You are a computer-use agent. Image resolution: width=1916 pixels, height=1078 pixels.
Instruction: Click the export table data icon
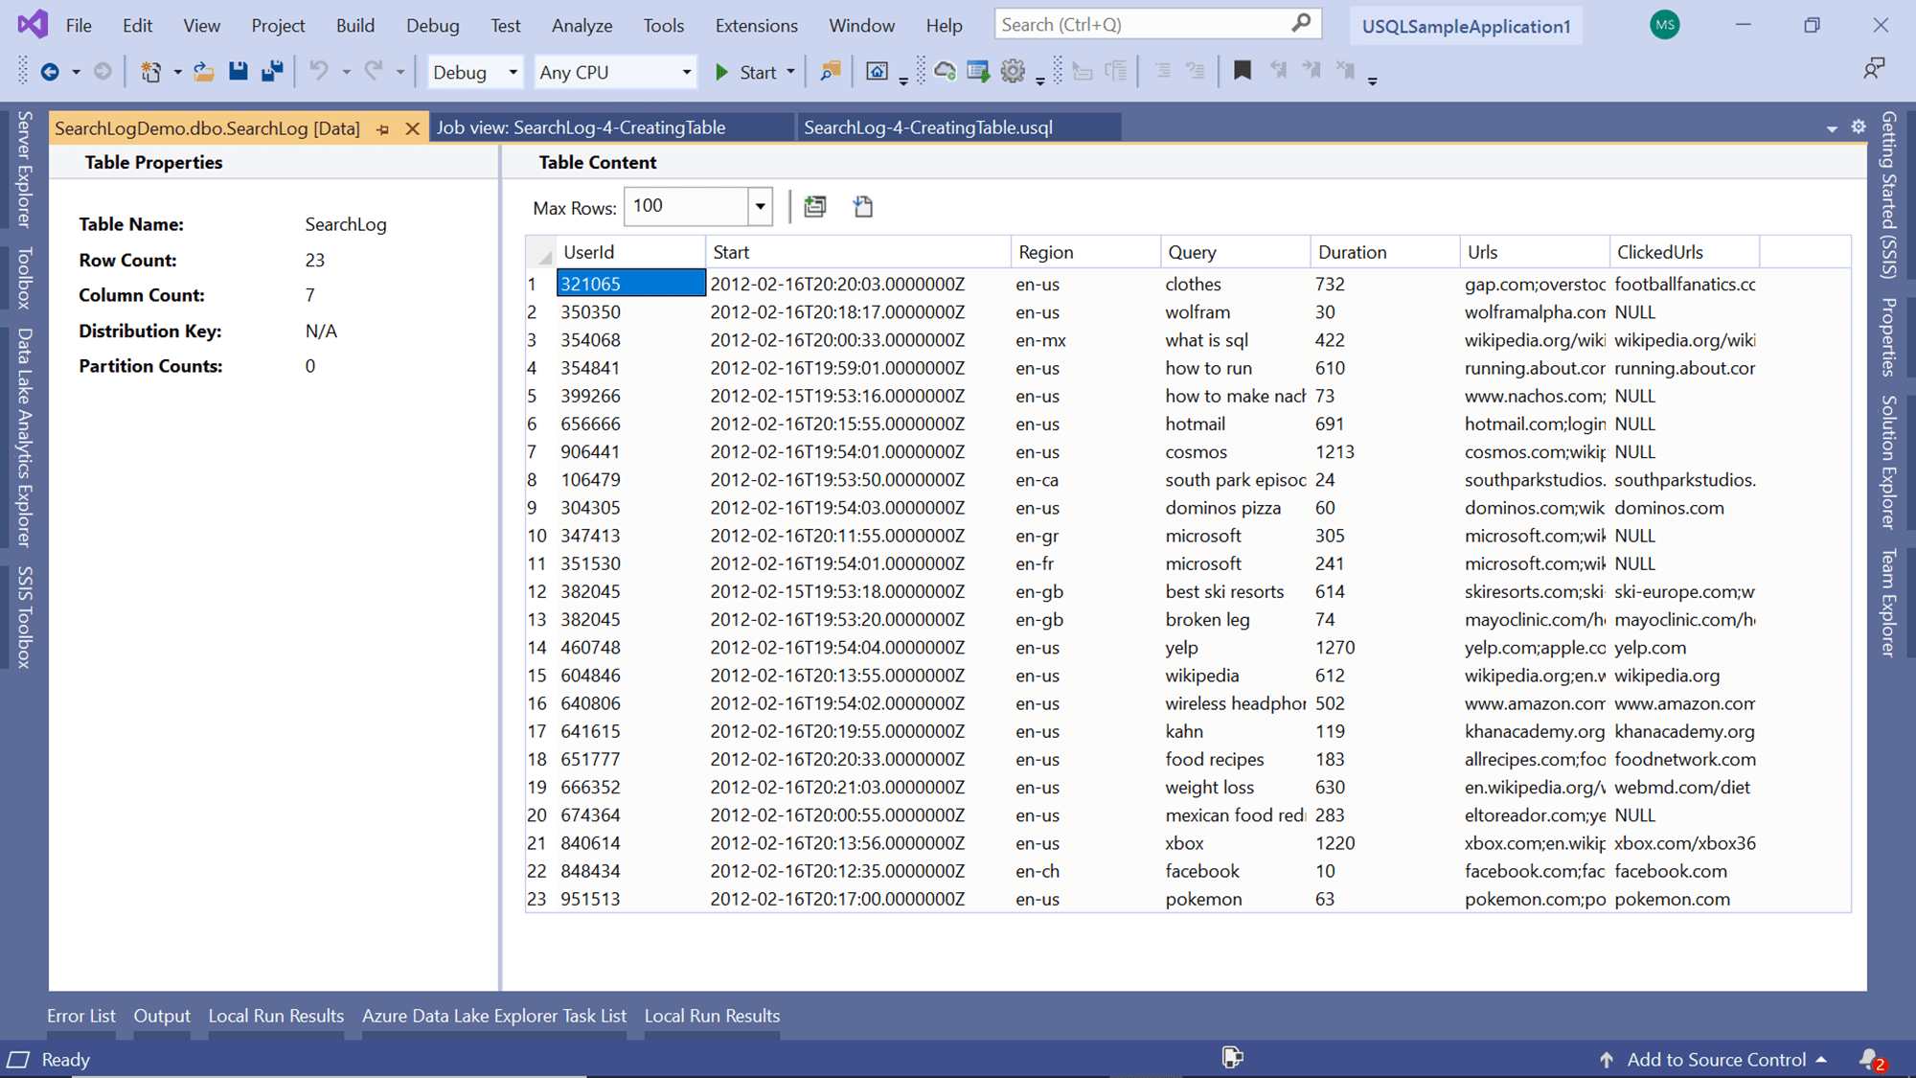(x=862, y=206)
